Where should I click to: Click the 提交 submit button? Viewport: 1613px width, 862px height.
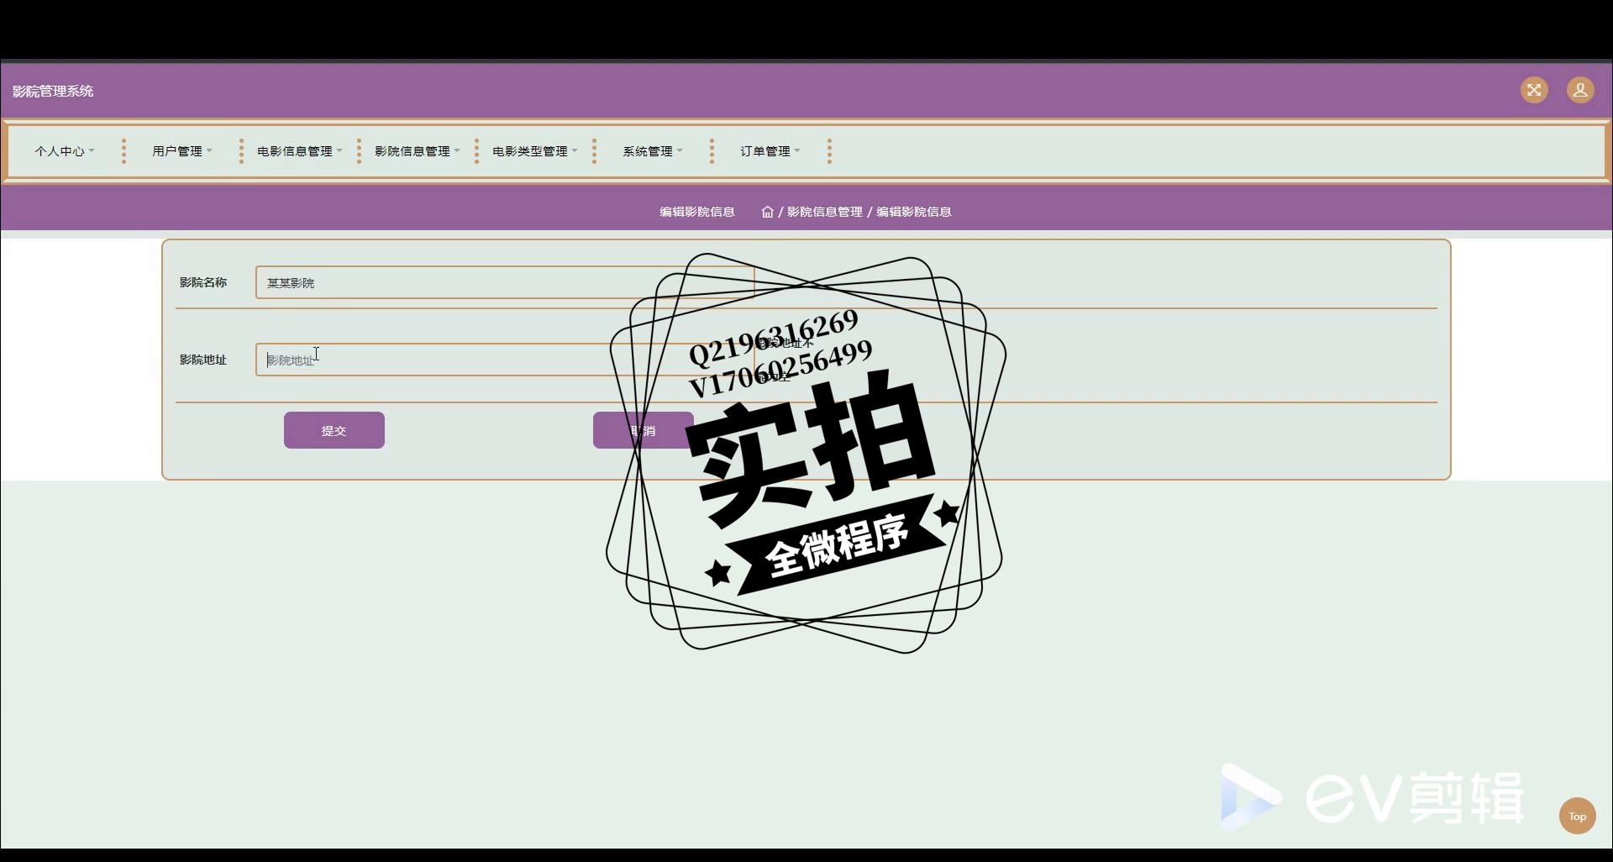[x=334, y=430]
